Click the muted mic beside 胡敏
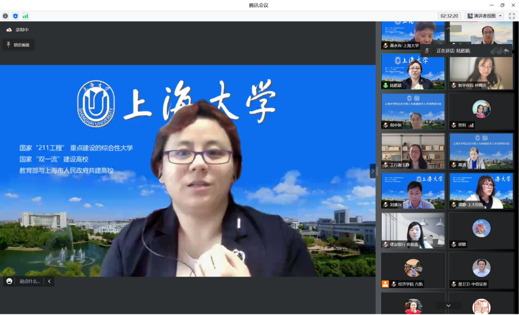This screenshot has height=315, width=519. [454, 244]
